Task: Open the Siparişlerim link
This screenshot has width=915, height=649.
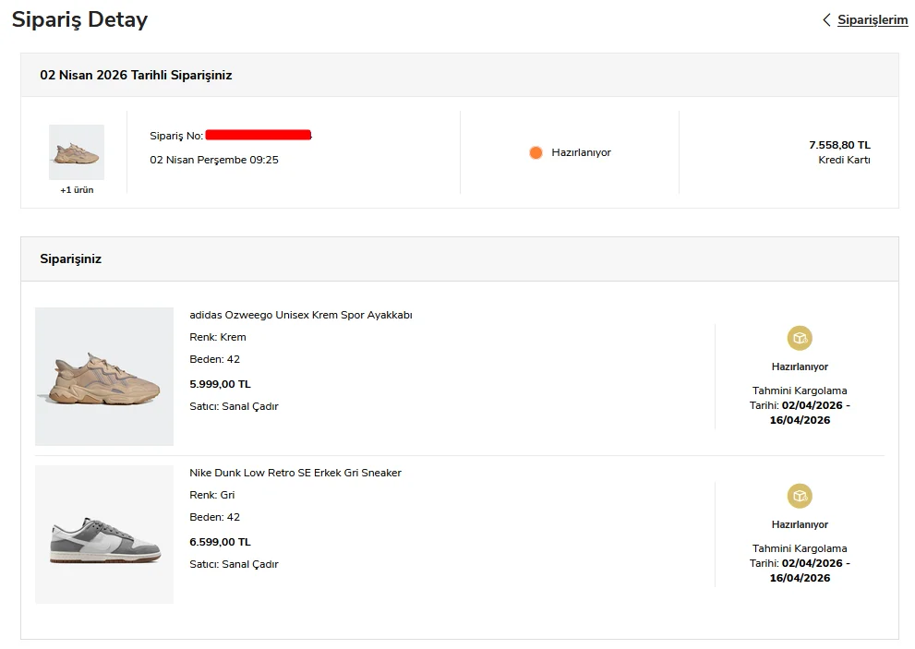Action: 873,19
